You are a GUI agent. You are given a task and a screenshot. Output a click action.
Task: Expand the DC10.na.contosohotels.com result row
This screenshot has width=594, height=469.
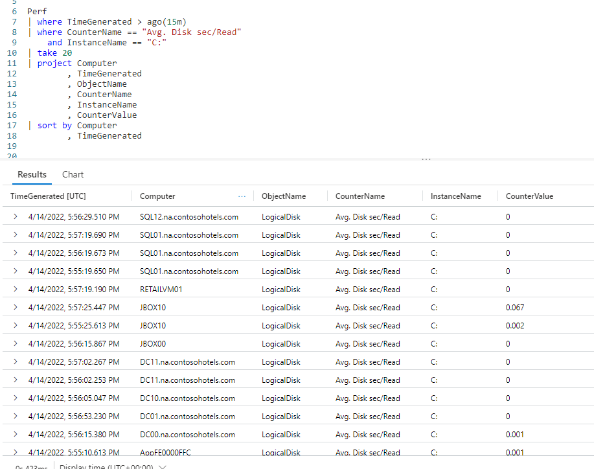(x=16, y=398)
